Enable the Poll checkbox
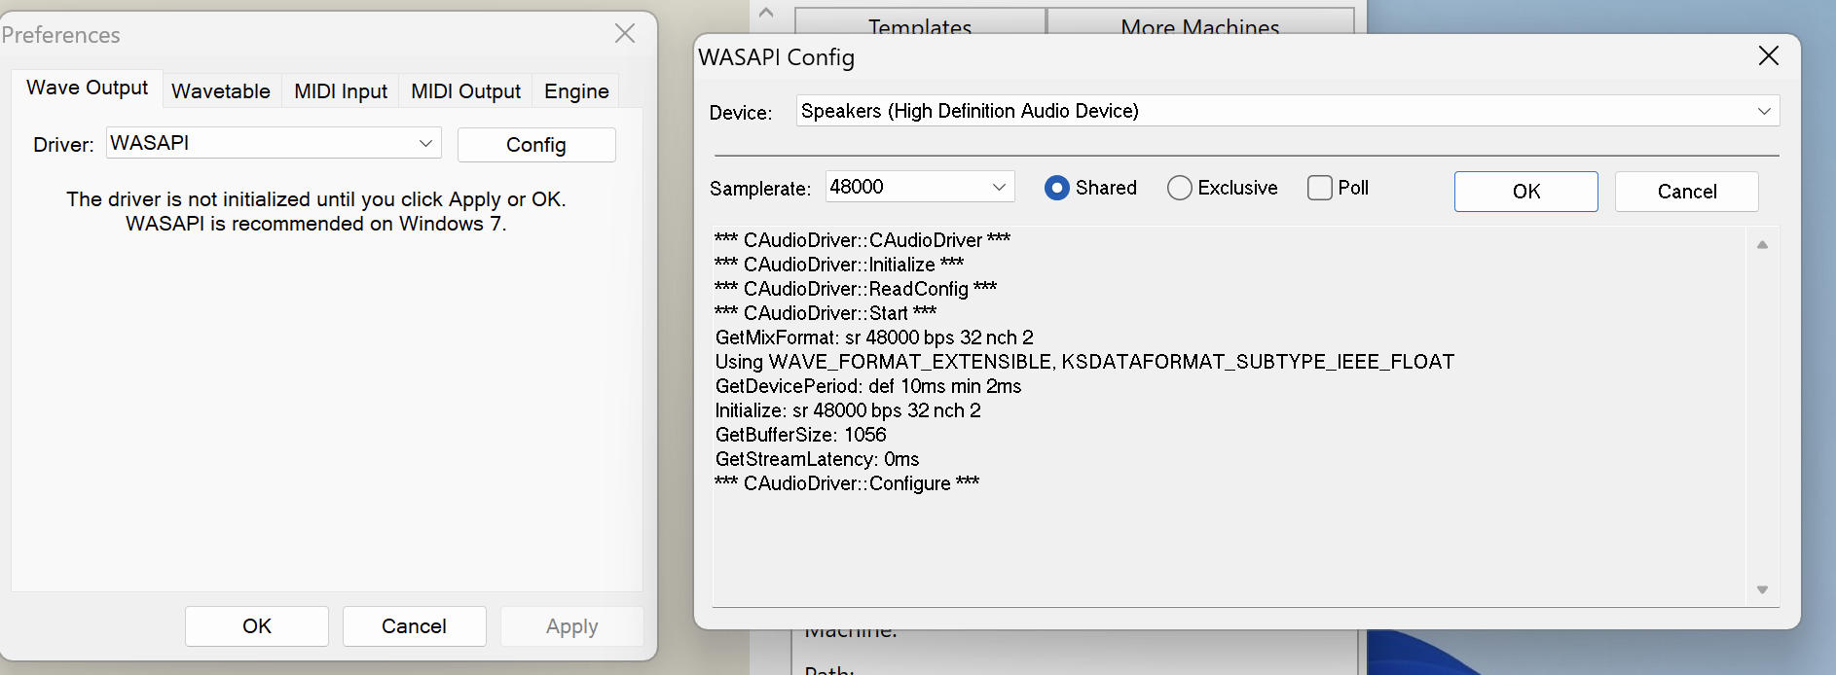Screen dimensions: 1836x675 [x=1320, y=187]
